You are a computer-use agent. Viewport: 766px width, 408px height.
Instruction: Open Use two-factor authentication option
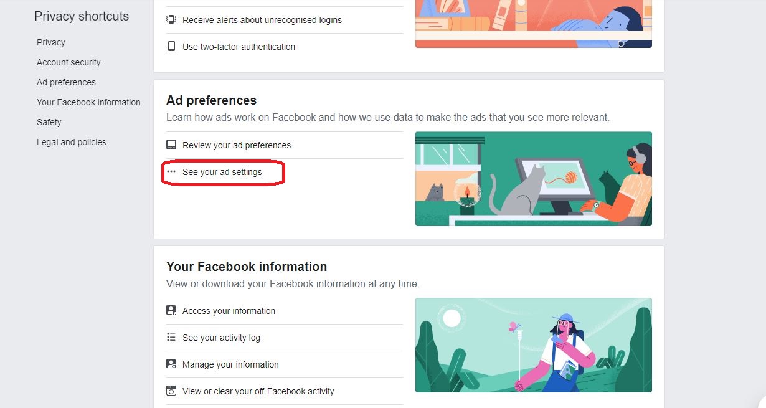click(x=239, y=47)
